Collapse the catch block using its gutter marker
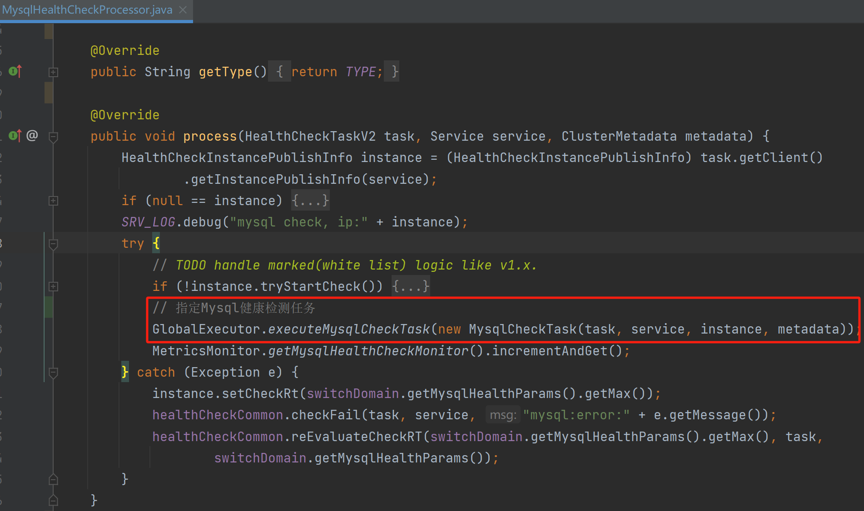The width and height of the screenshot is (864, 511). tap(53, 373)
